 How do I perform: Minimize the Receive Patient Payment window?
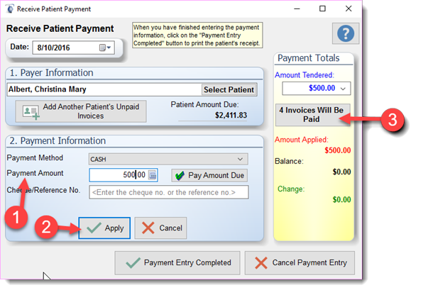tap(297, 9)
